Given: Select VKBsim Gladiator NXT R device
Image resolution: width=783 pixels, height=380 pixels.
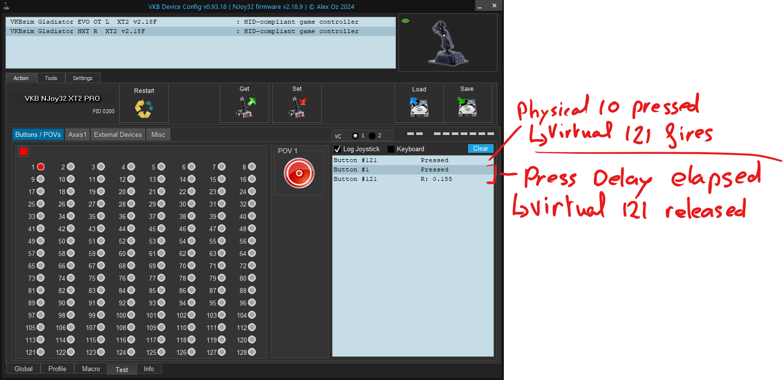Looking at the screenshot, I should [x=200, y=31].
